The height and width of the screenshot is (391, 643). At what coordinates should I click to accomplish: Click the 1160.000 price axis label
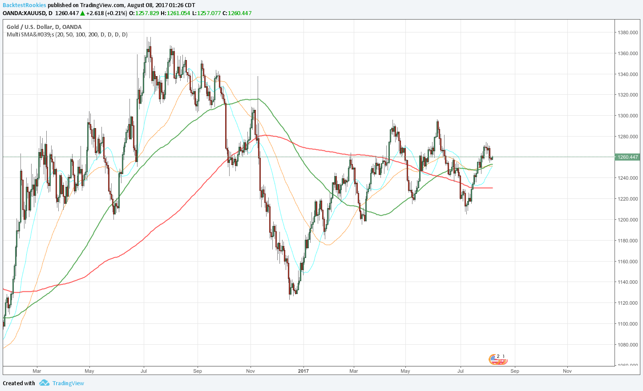coord(628,262)
